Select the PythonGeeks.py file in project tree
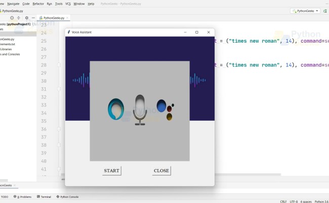 [x=7, y=39]
